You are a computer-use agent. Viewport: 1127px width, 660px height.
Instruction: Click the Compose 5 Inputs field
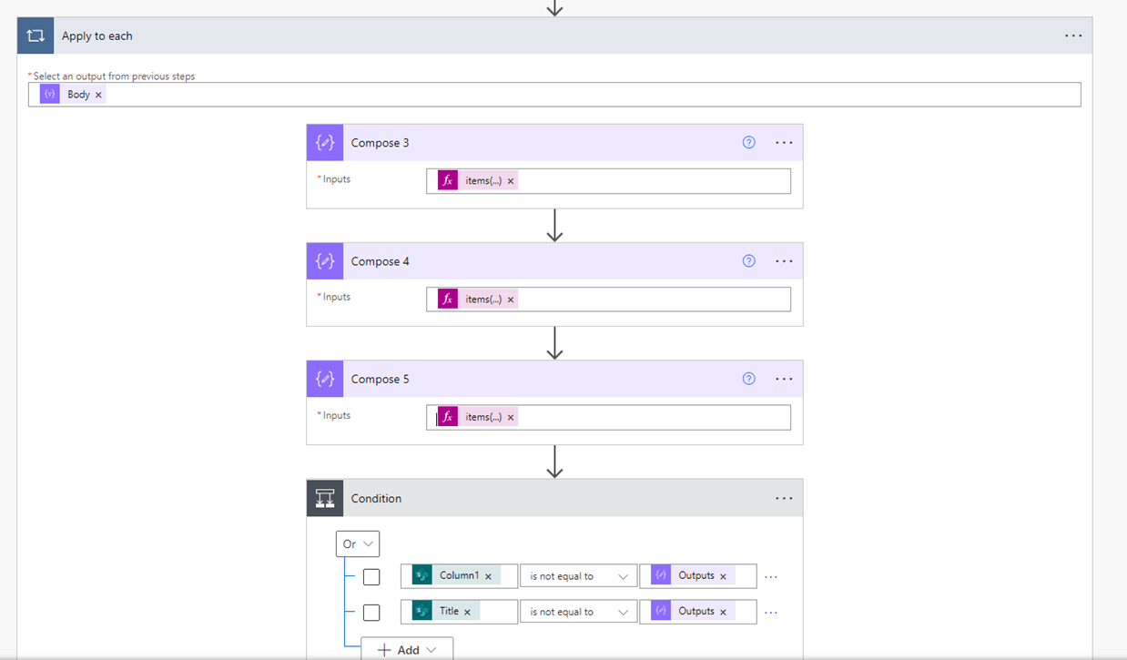608,417
